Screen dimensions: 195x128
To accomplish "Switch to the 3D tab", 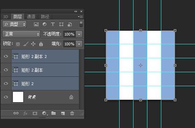I will tap(5, 17).
